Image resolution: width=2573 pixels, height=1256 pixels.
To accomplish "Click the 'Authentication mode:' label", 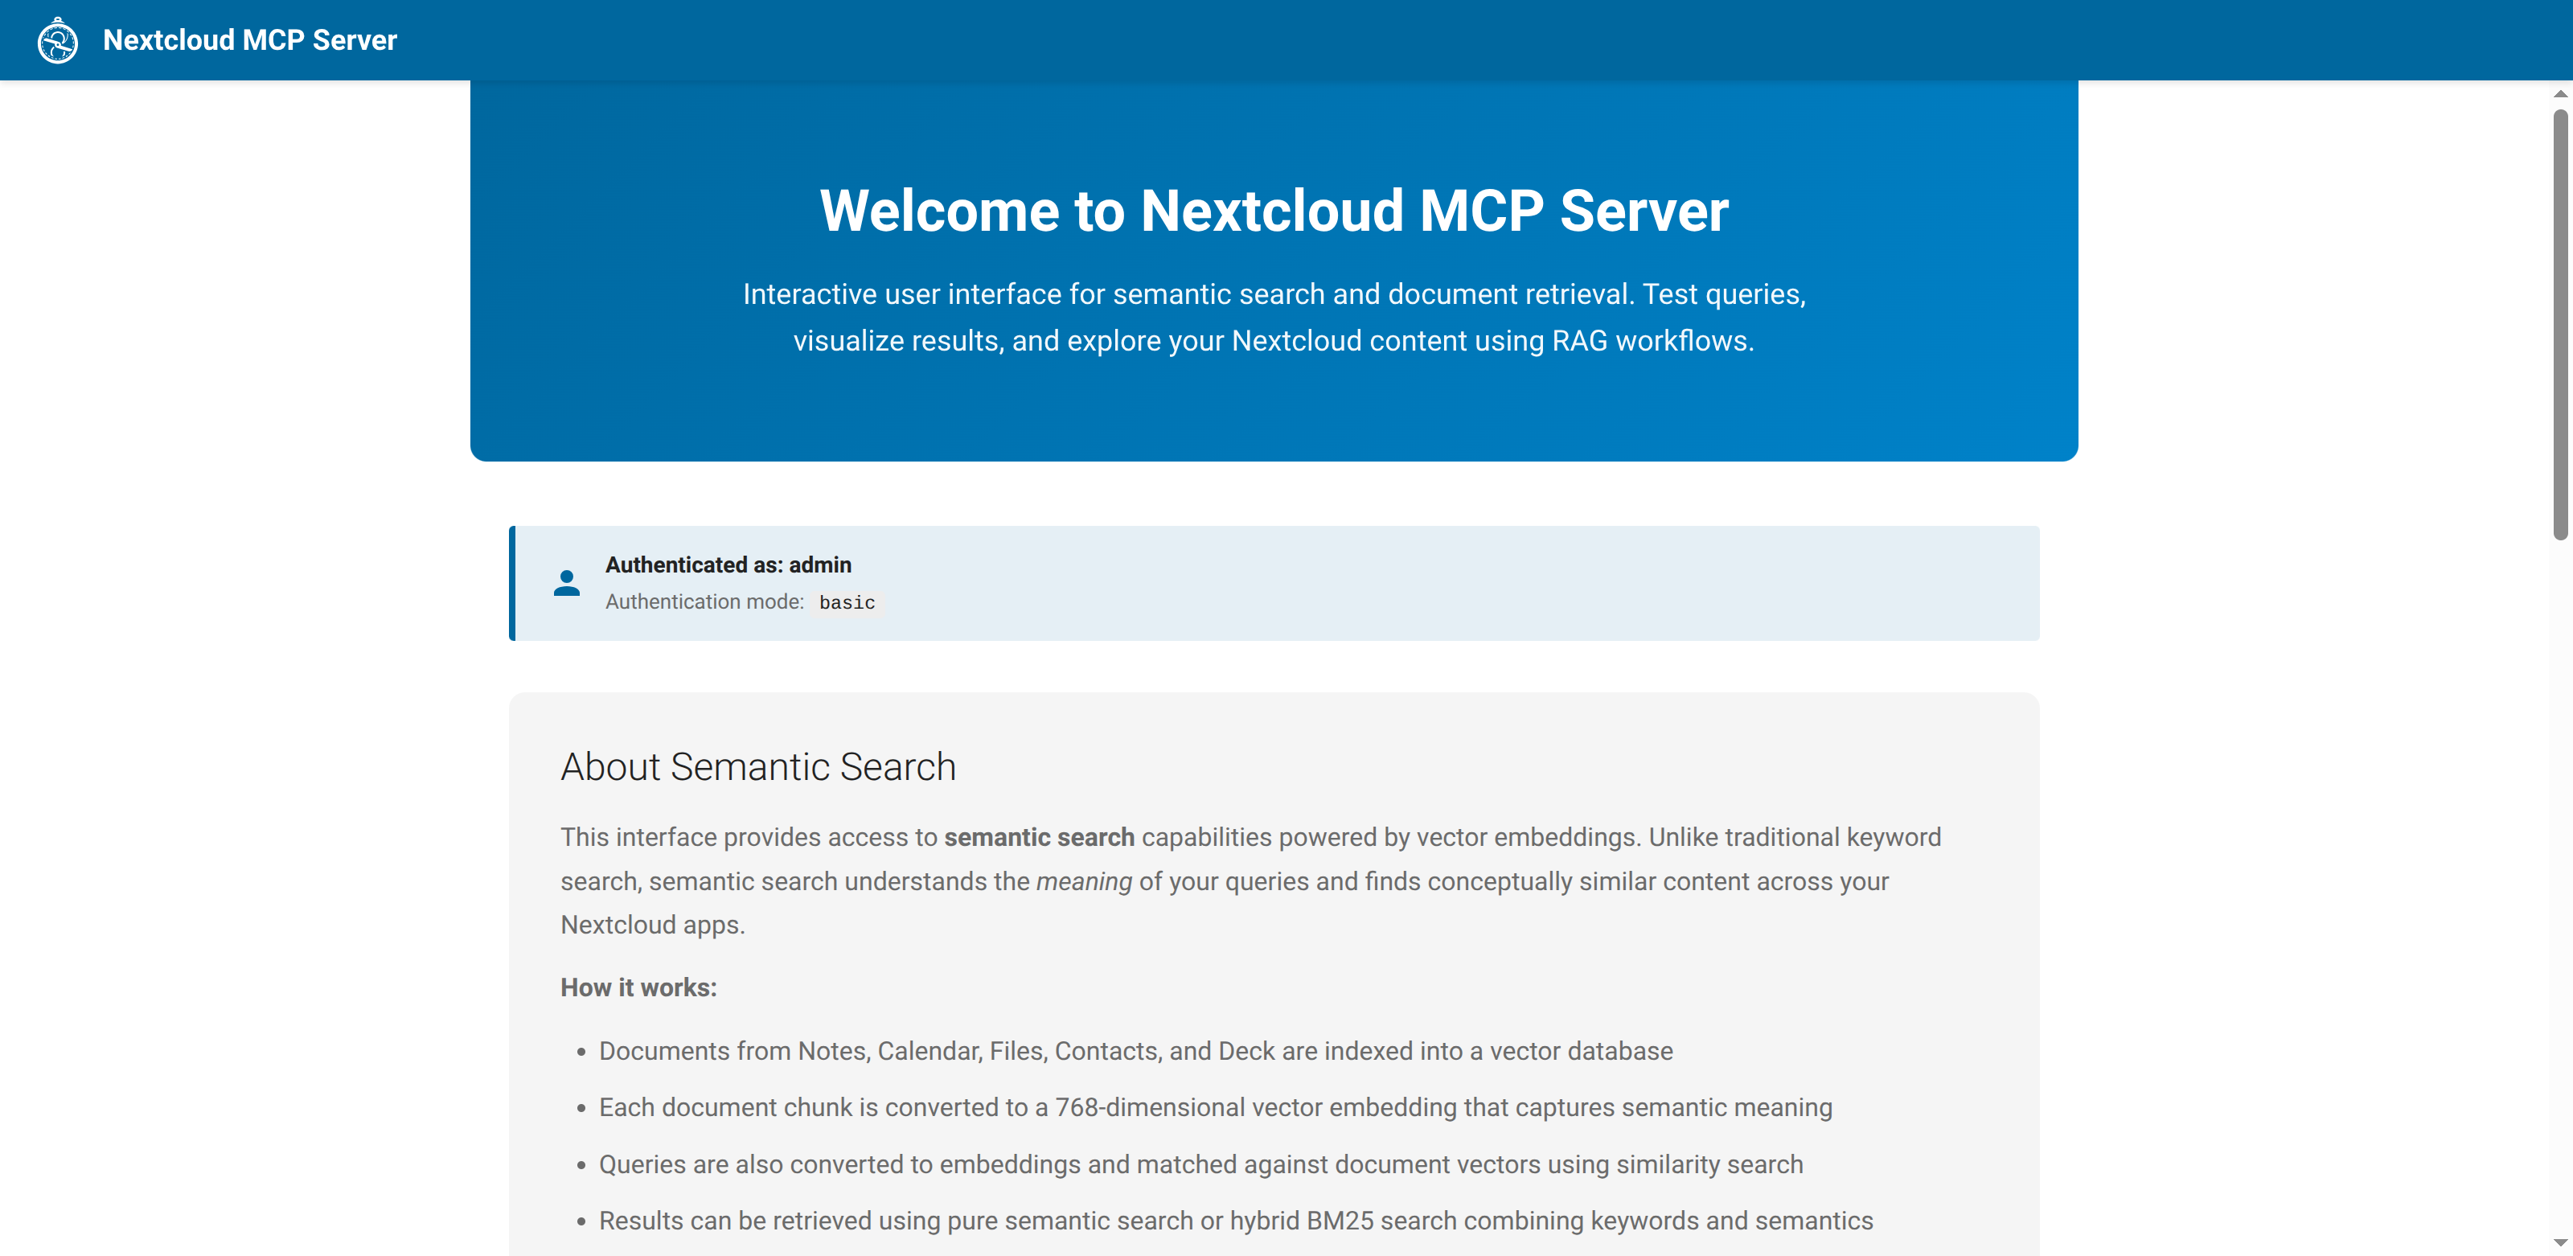I will pos(704,601).
